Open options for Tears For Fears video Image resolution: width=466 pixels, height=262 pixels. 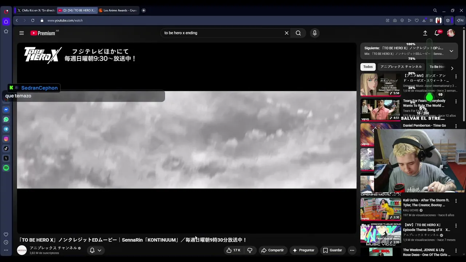click(456, 102)
